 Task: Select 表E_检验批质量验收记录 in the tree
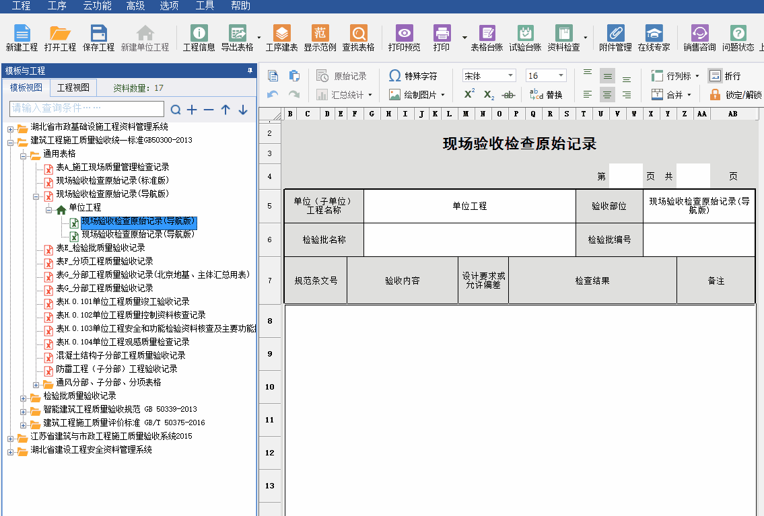click(100, 248)
